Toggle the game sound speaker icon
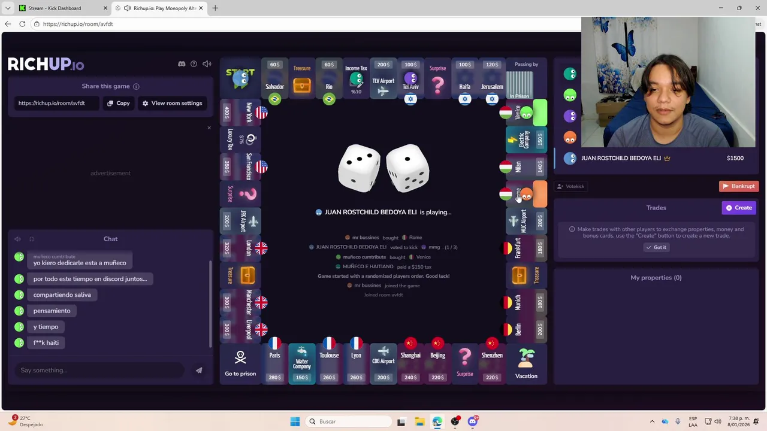 pyautogui.click(x=207, y=64)
